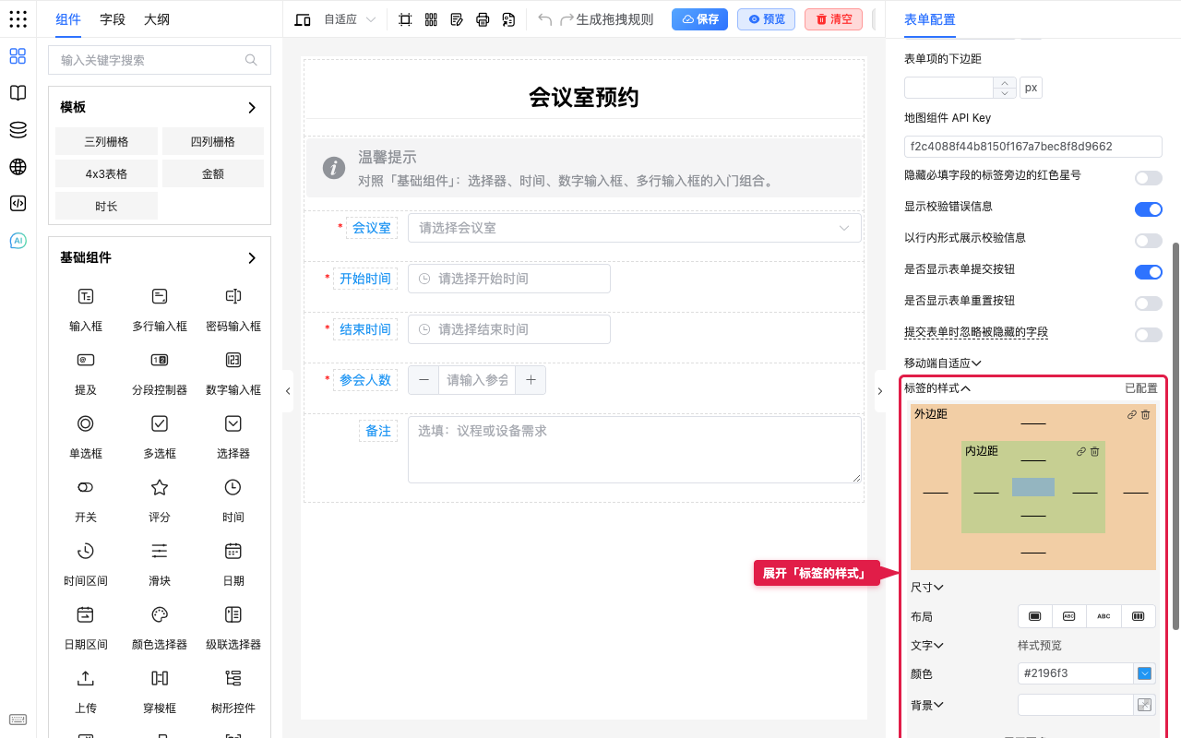Click the 清空 button
Viewport: 1181px width, 738px height.
point(833,19)
